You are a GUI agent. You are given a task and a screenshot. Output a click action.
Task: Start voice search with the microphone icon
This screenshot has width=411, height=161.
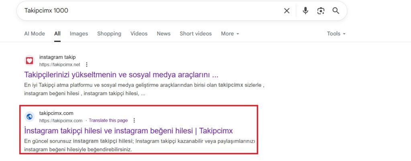pos(305,11)
